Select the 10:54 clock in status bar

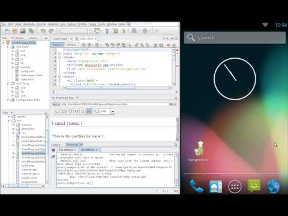pos(281,25)
